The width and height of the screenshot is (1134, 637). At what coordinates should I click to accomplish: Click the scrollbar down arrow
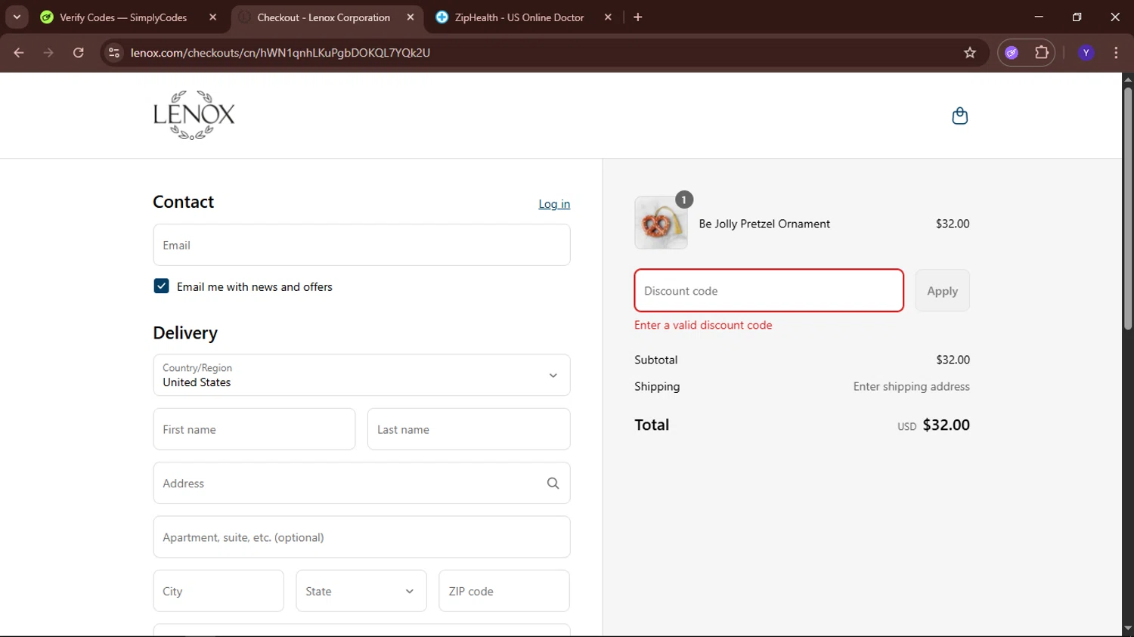pyautogui.click(x=1127, y=628)
